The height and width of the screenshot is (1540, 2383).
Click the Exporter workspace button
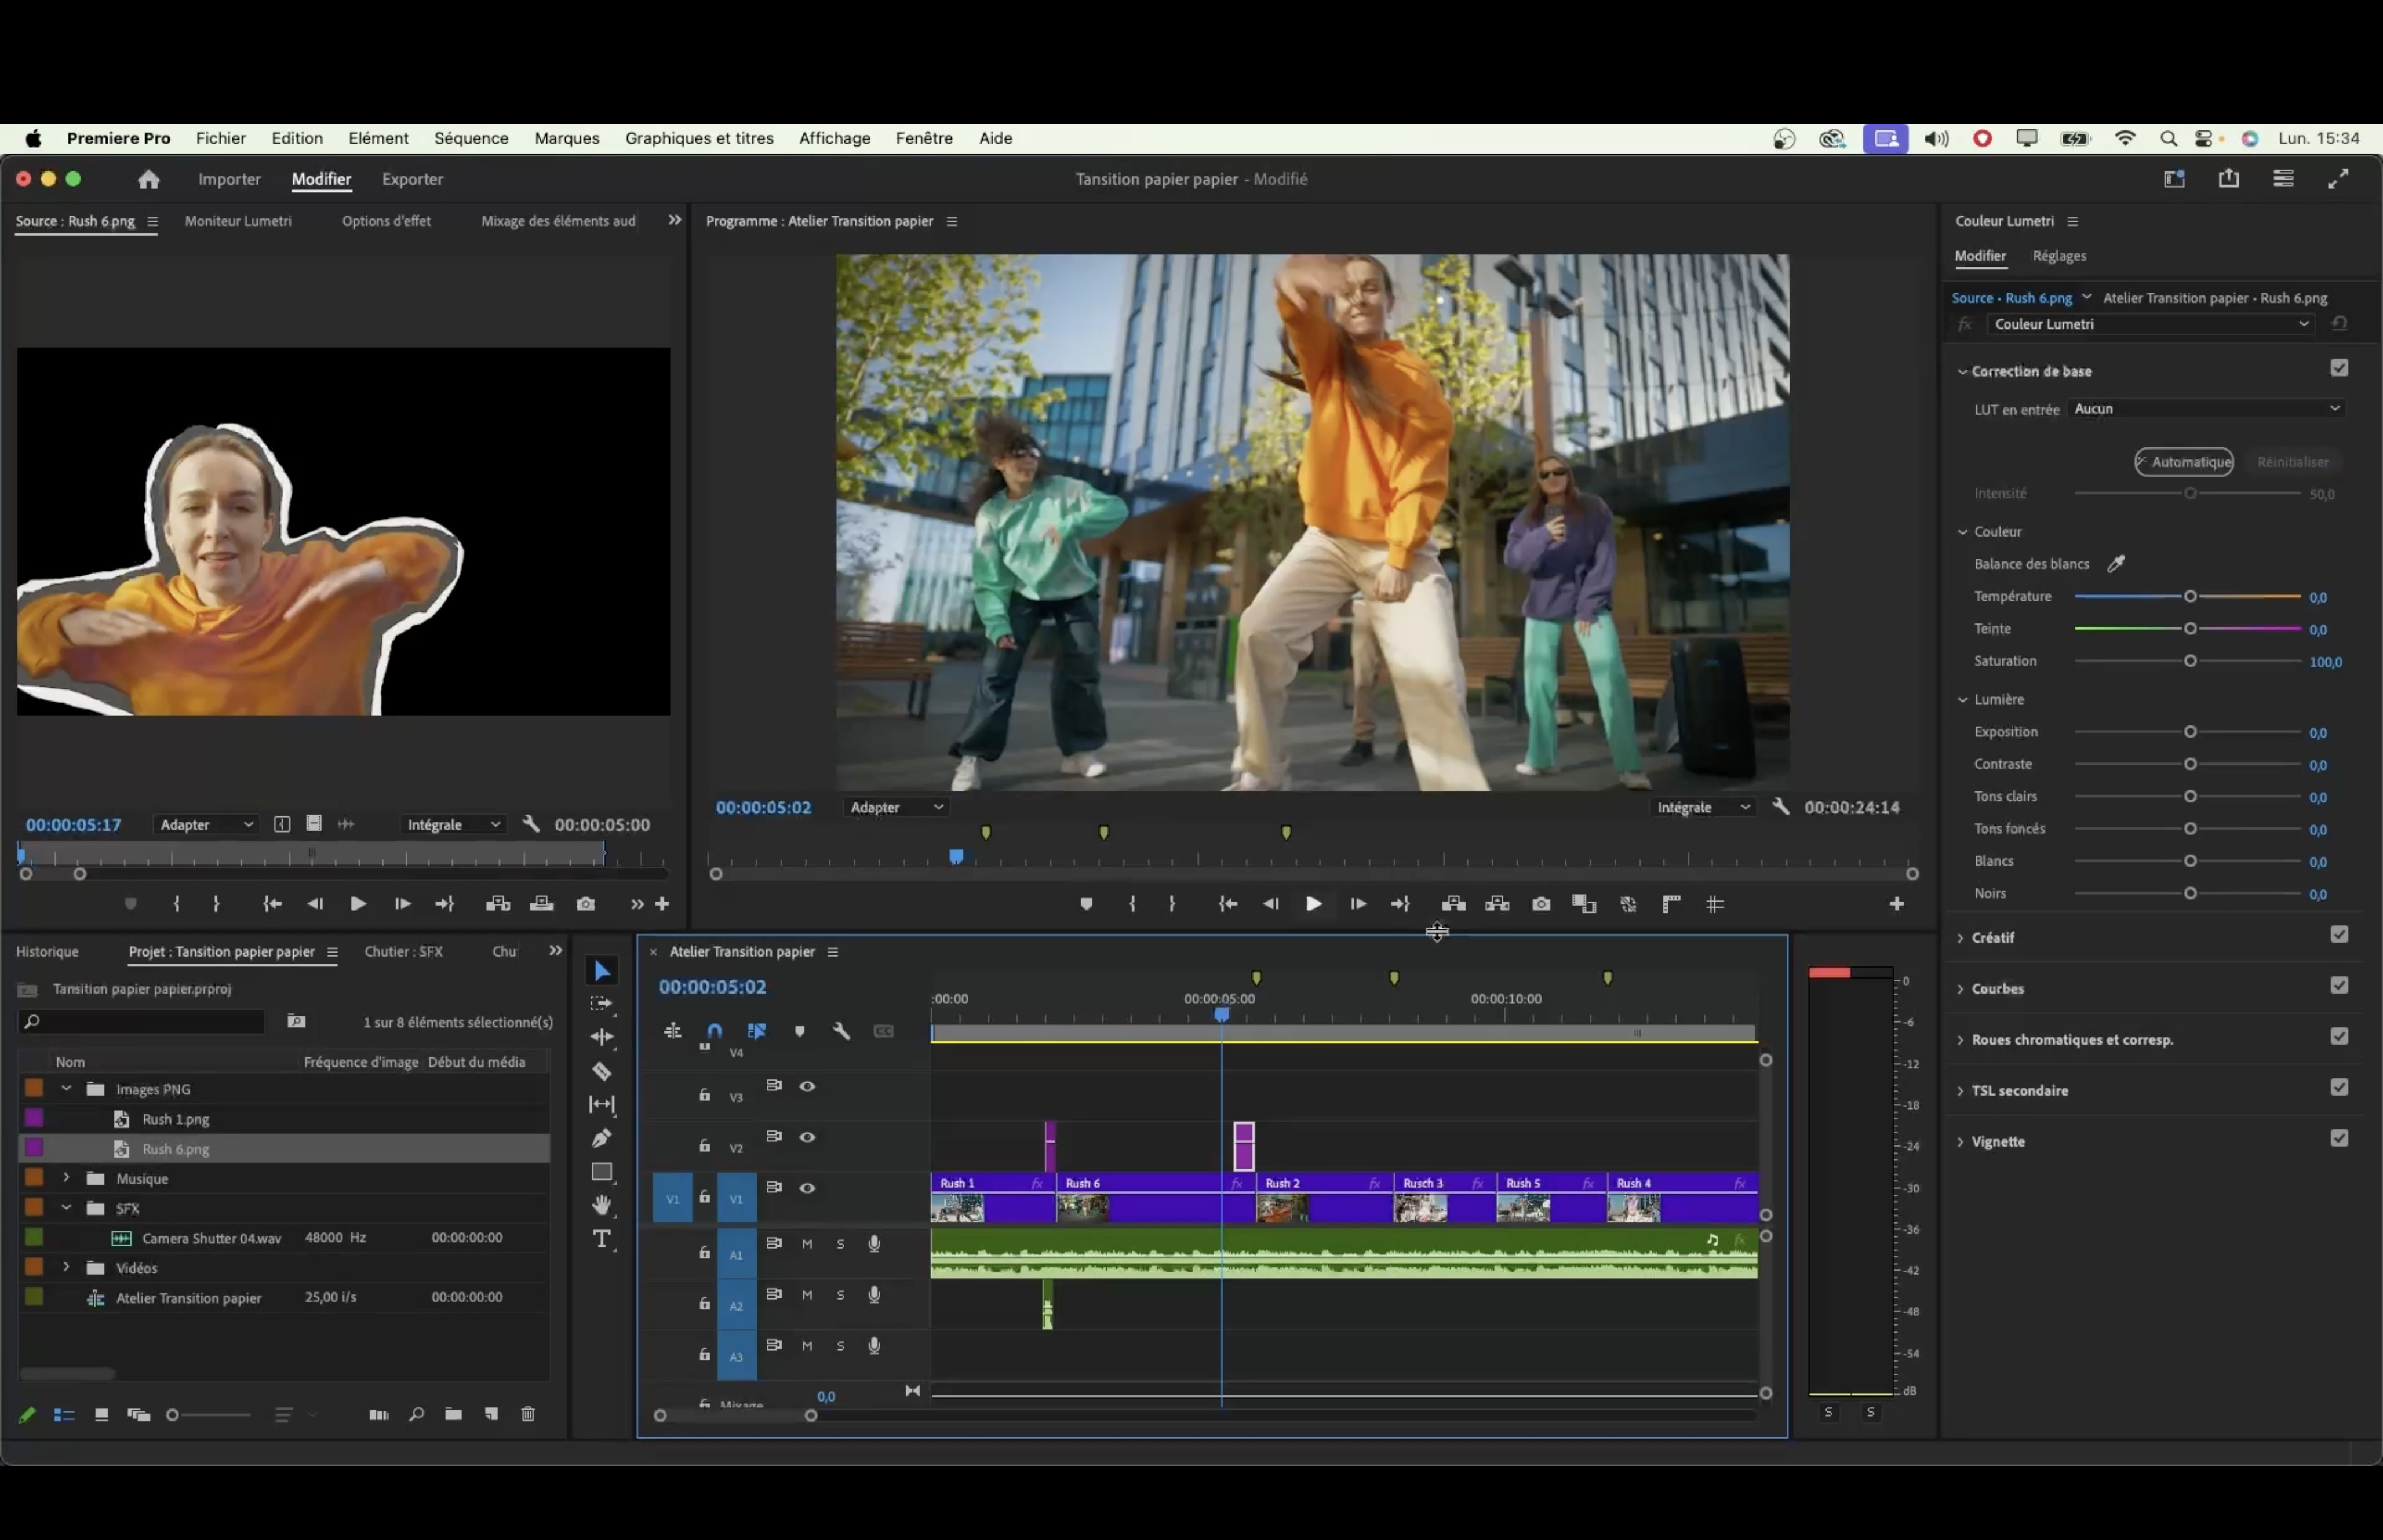(412, 179)
